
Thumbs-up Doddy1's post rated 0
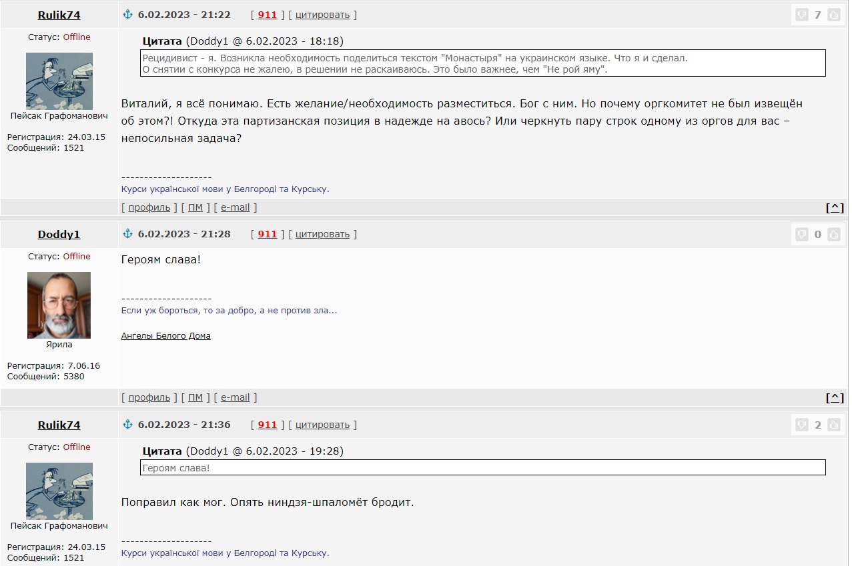[833, 234]
